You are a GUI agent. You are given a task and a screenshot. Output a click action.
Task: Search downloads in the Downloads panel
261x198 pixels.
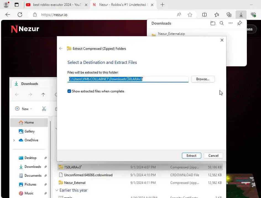click(x=221, y=23)
